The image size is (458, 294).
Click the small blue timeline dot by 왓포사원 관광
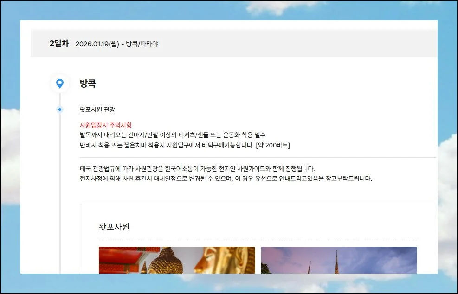pyautogui.click(x=59, y=109)
